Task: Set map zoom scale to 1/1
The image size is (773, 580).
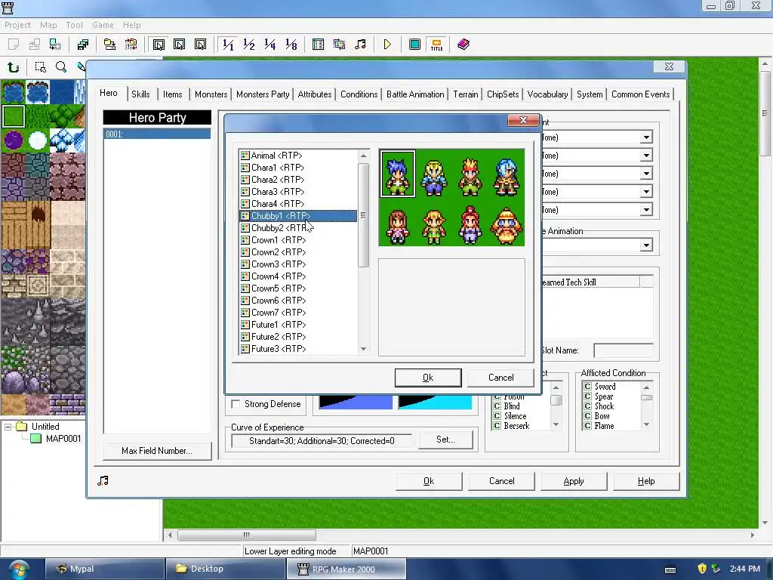Action: coord(228,45)
